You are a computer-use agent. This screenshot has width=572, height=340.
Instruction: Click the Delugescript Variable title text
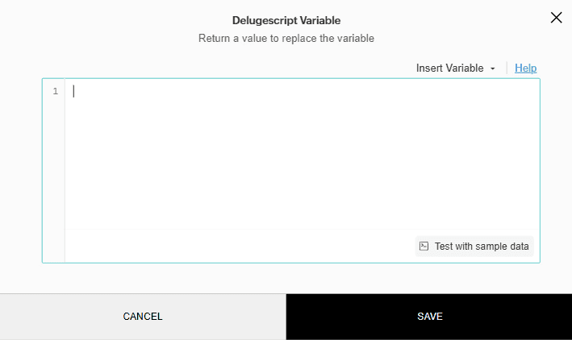[286, 20]
